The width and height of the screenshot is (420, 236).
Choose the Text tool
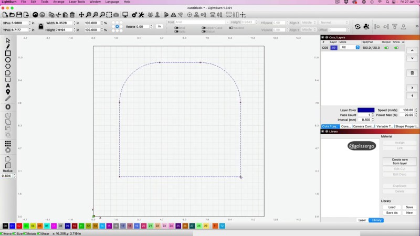[x=8, y=85]
